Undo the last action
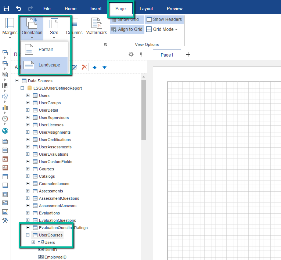The image size is (281, 260). [x=18, y=8]
